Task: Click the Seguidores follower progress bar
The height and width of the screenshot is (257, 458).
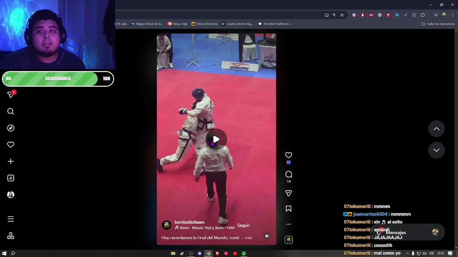Action: point(58,79)
